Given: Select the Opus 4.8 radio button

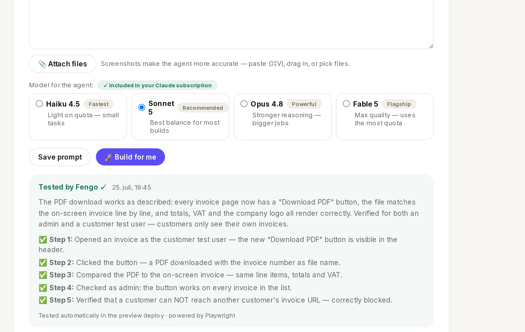Looking at the screenshot, I should click(244, 104).
